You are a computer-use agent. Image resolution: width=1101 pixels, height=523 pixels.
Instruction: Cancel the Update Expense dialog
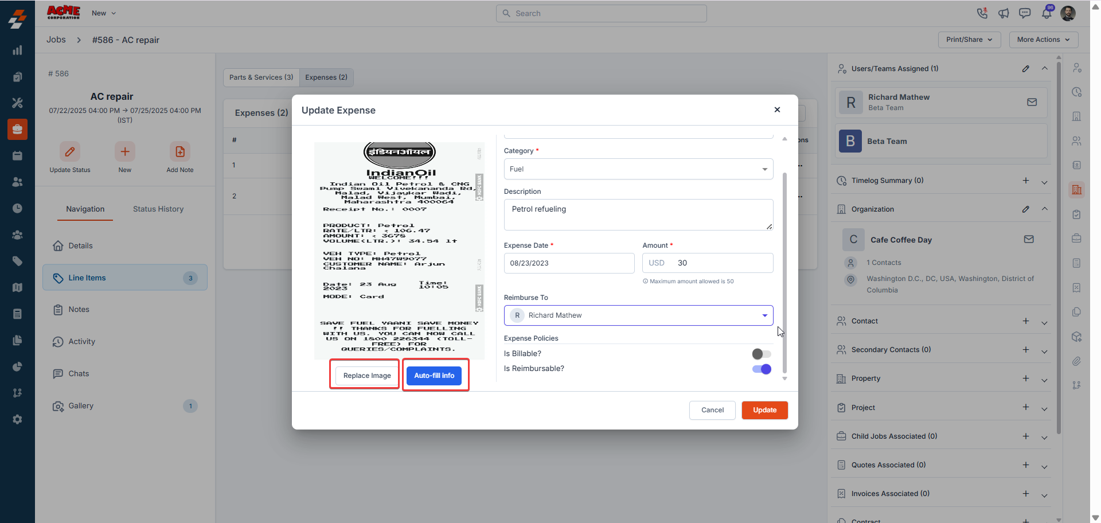click(712, 410)
